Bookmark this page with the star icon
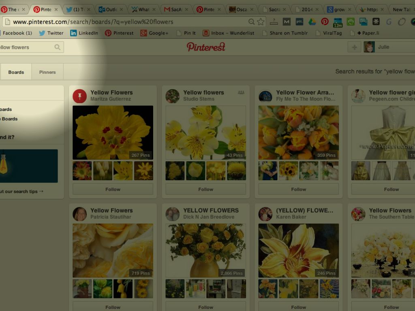 261,22
